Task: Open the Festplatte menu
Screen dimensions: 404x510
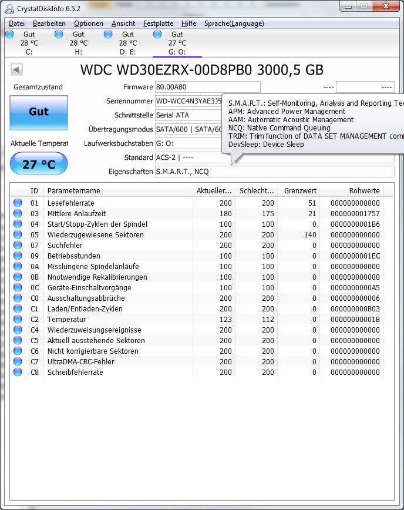Action: click(x=158, y=24)
